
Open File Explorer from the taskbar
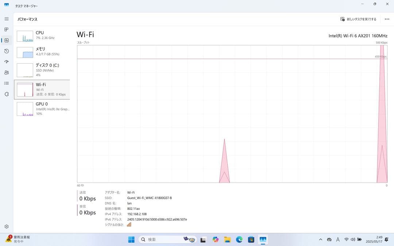tap(227, 239)
